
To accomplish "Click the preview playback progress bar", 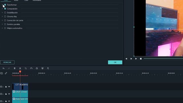I will [x=163, y=59].
